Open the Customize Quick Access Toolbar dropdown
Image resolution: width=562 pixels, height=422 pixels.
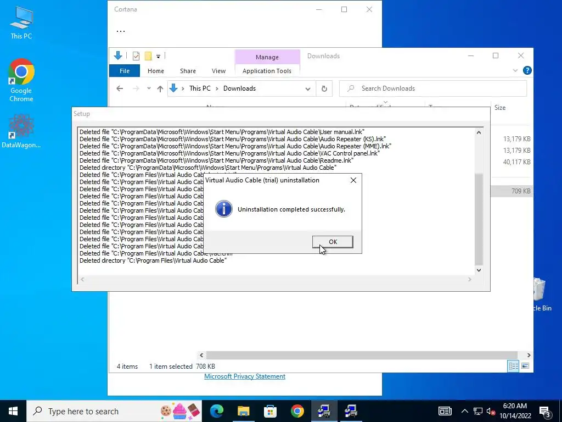coord(158,57)
